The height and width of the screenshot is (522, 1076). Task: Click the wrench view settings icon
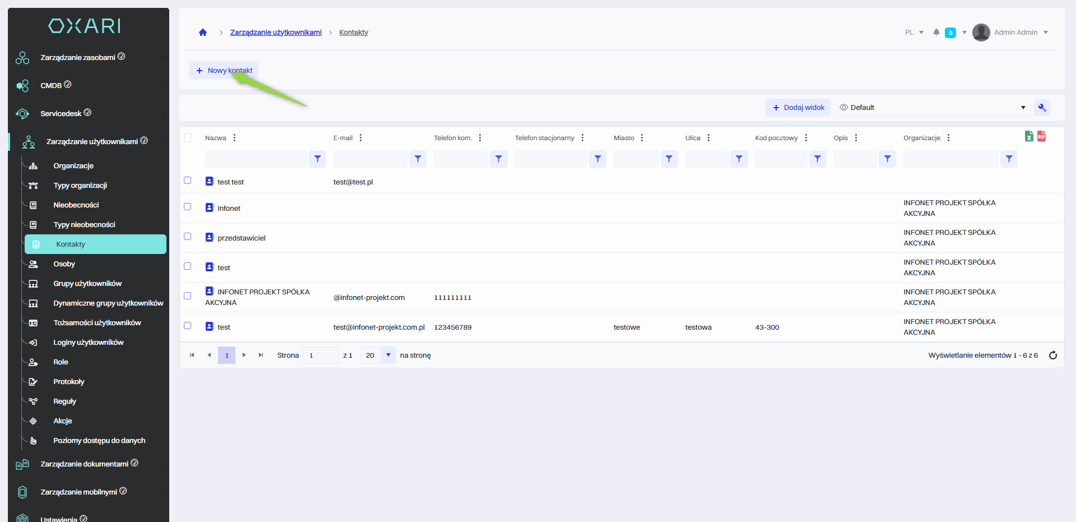click(1042, 108)
